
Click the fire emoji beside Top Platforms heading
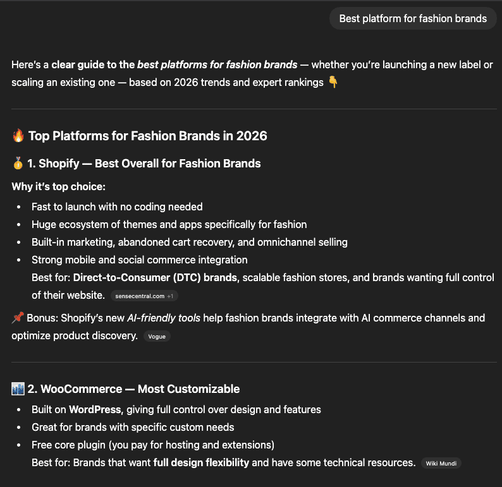(18, 136)
